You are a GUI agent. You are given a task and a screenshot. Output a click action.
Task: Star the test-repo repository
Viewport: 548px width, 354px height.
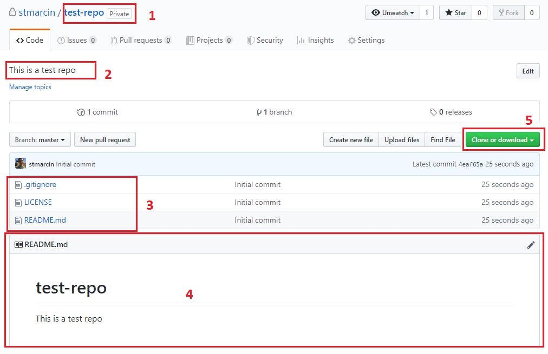(456, 13)
